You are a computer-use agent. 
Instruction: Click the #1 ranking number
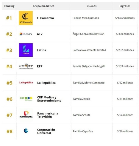pyautogui.click(x=9, y=18)
